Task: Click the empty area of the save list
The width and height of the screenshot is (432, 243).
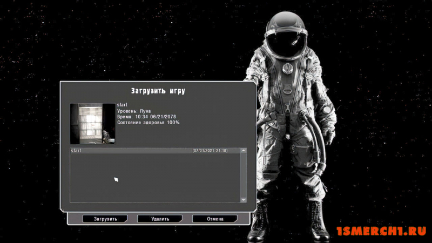Action: (155, 178)
